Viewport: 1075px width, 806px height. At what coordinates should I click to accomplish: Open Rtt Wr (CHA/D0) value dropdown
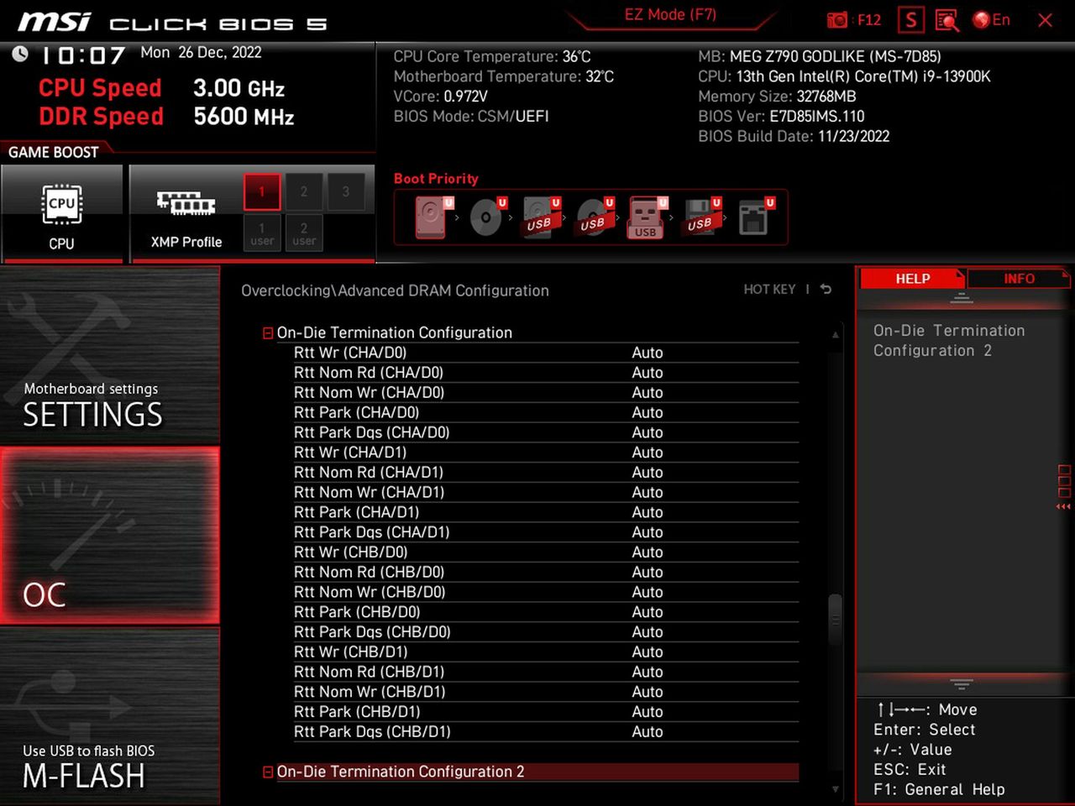point(647,353)
